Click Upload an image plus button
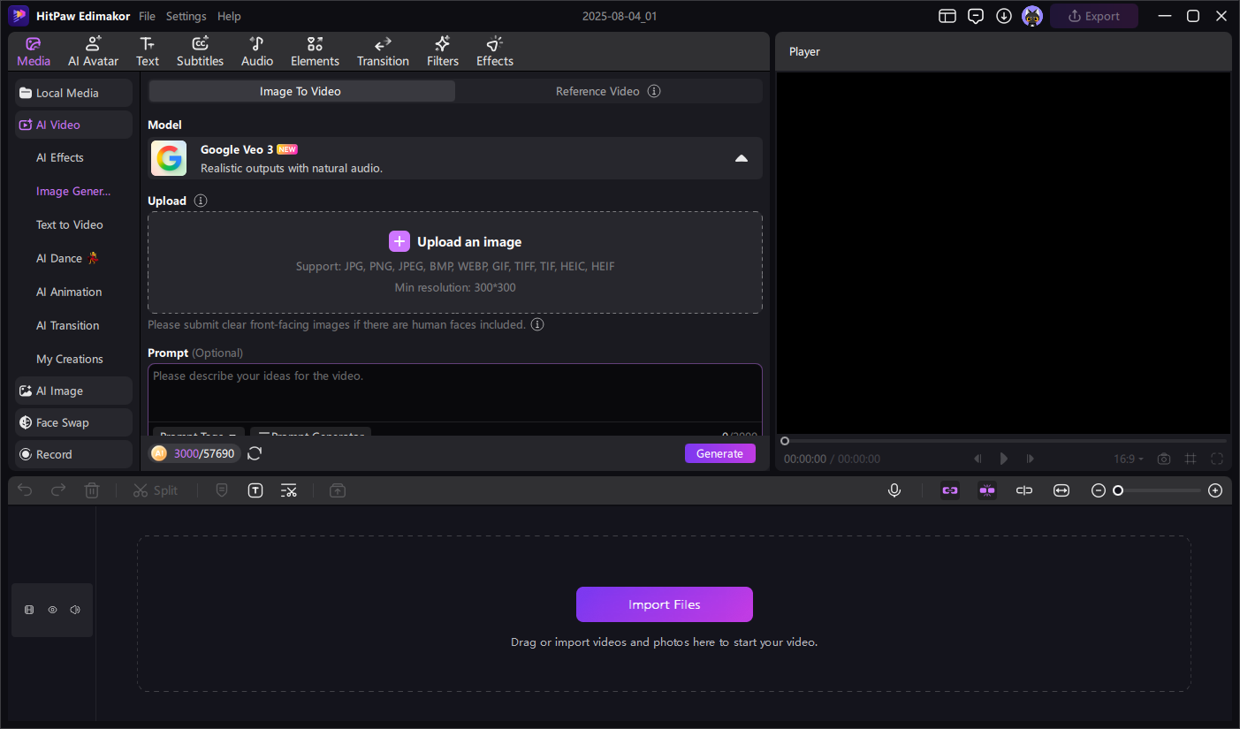This screenshot has width=1240, height=729. point(399,241)
